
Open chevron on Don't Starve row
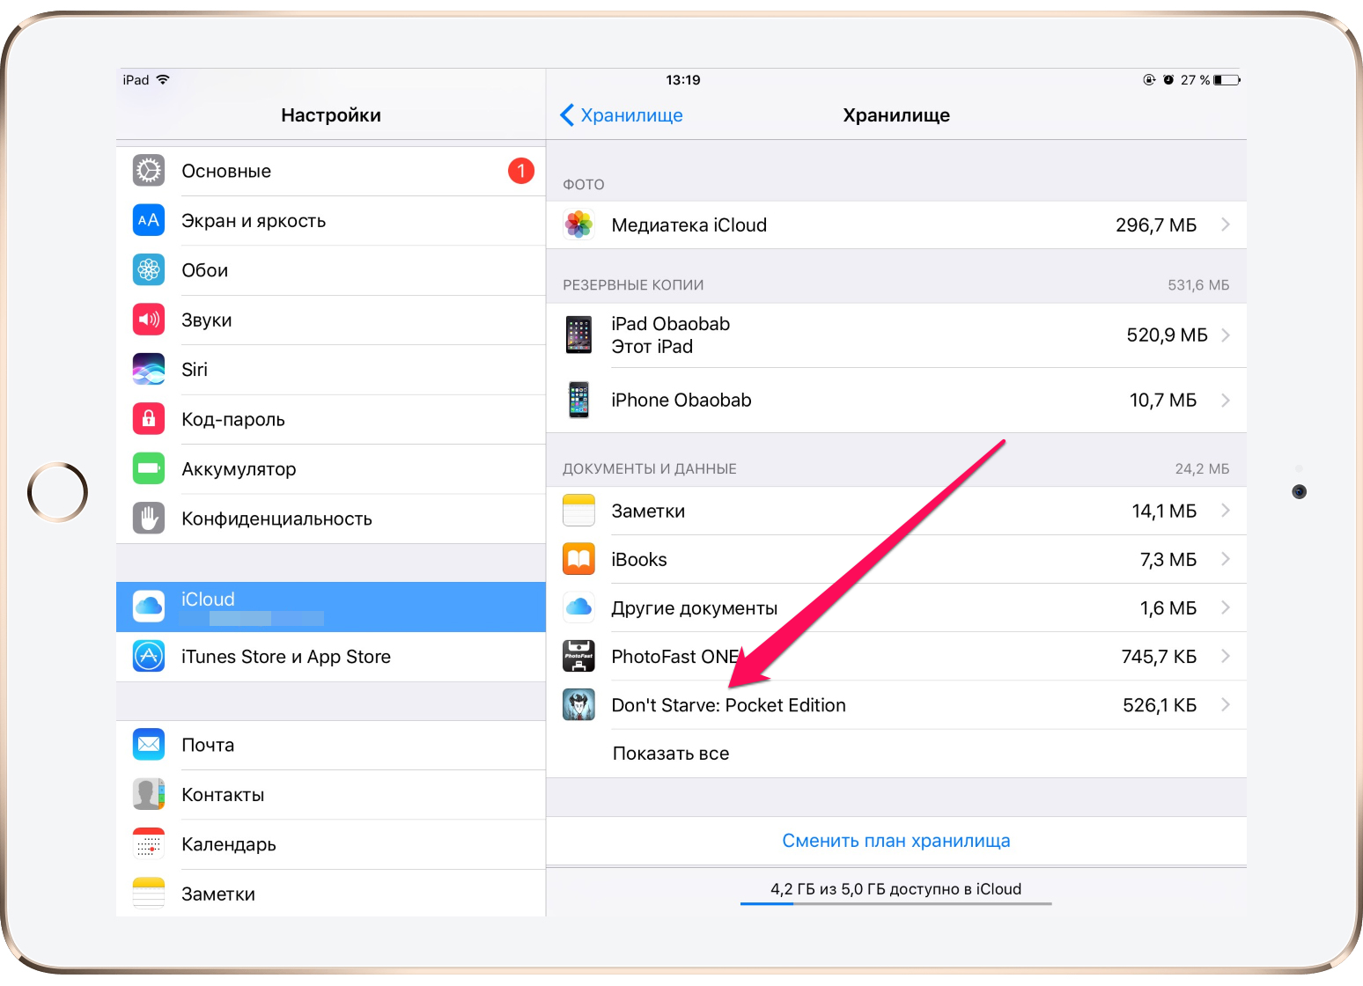click(1226, 704)
